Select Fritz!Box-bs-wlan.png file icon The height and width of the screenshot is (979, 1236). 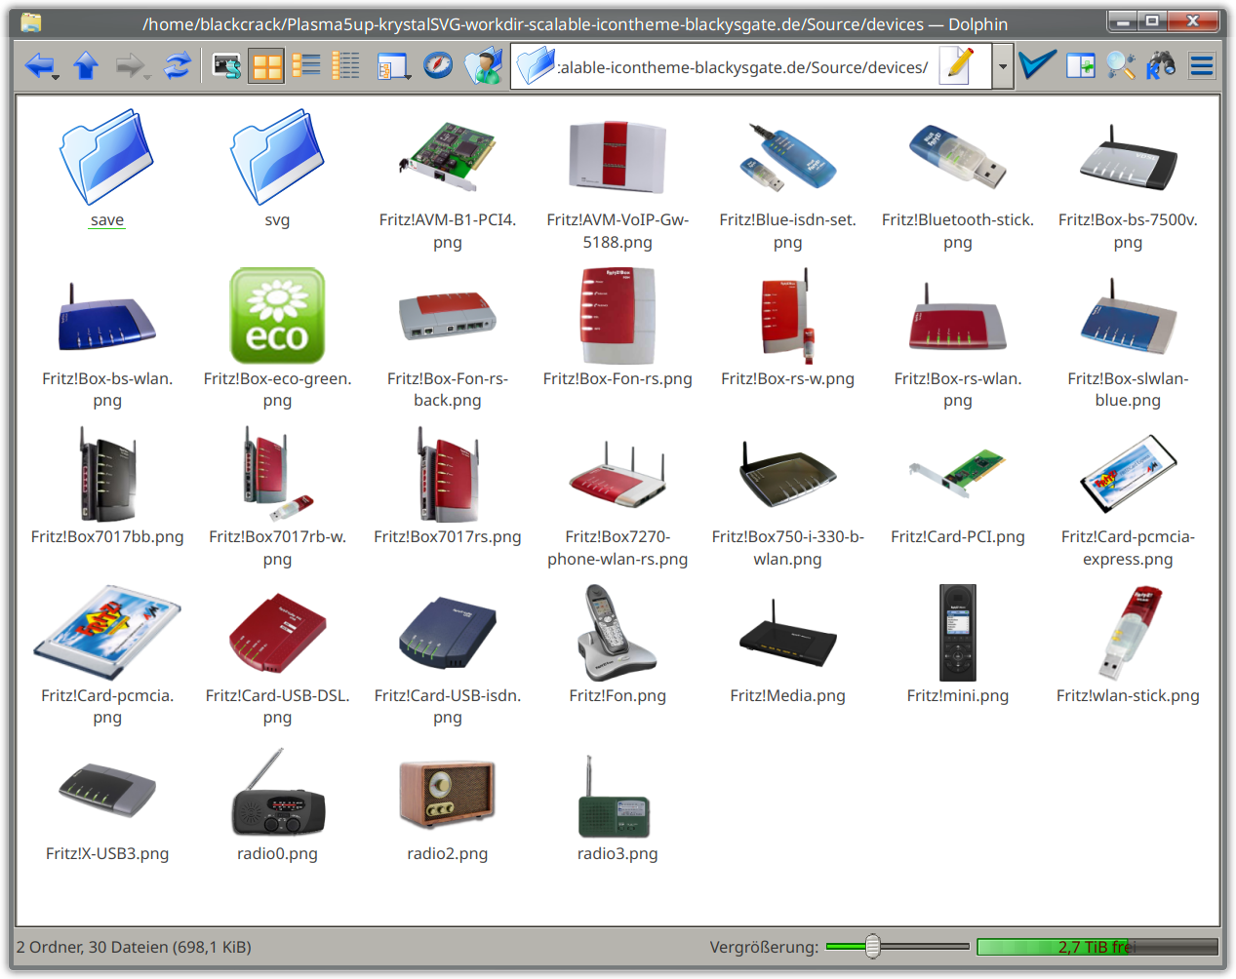(x=107, y=315)
